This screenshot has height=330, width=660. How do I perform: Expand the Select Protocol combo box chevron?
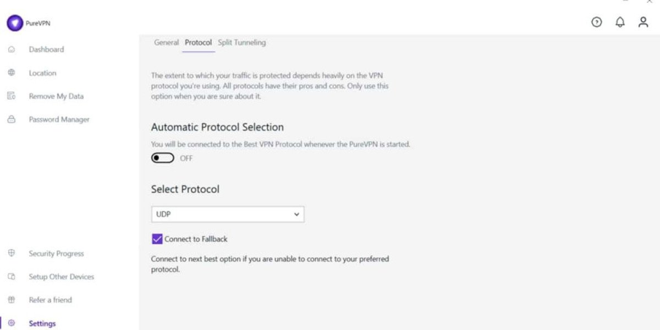coord(297,214)
